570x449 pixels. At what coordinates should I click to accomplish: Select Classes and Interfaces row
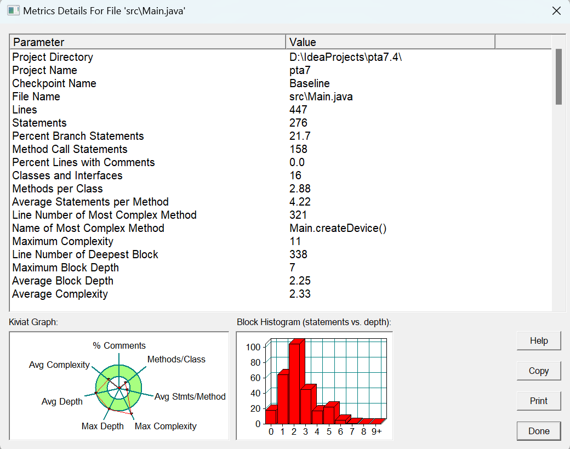[281, 175]
